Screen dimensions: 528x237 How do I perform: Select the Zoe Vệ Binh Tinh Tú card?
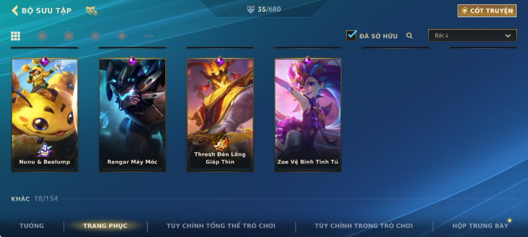308,115
